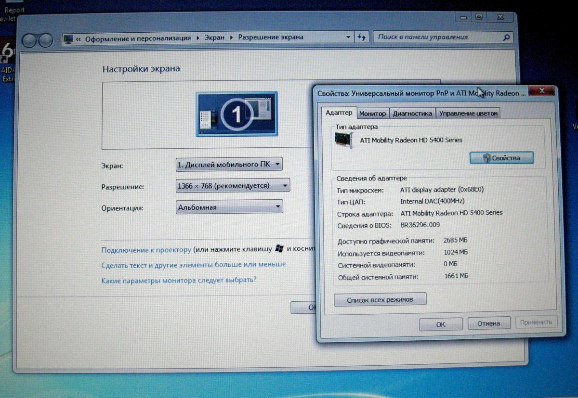
Task: Refresh the page with the address bar refresh button
Action: (x=362, y=37)
